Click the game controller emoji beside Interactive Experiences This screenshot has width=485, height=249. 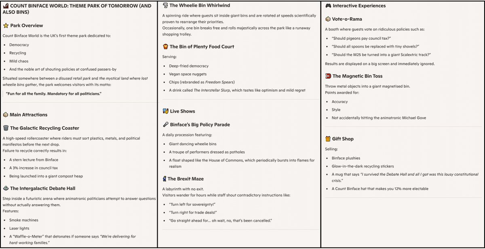pos(328,6)
